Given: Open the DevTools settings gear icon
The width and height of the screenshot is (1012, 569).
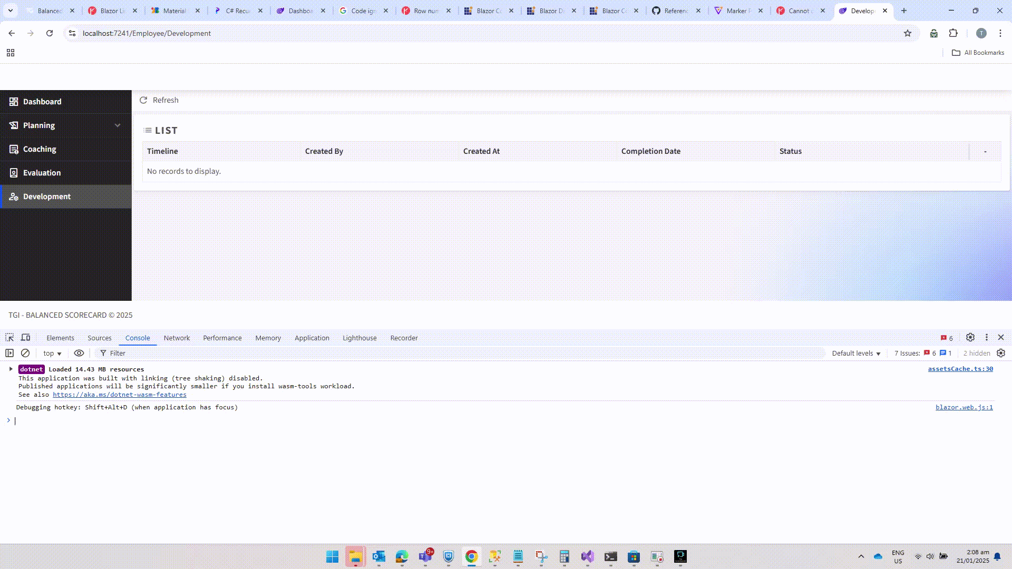Looking at the screenshot, I should [x=970, y=337].
